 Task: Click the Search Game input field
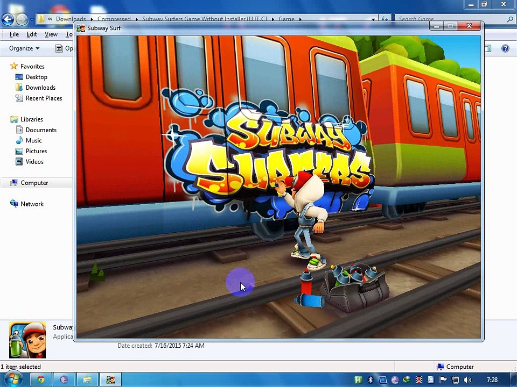tap(450, 19)
